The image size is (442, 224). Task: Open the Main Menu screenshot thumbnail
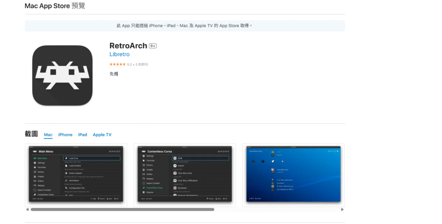76,174
